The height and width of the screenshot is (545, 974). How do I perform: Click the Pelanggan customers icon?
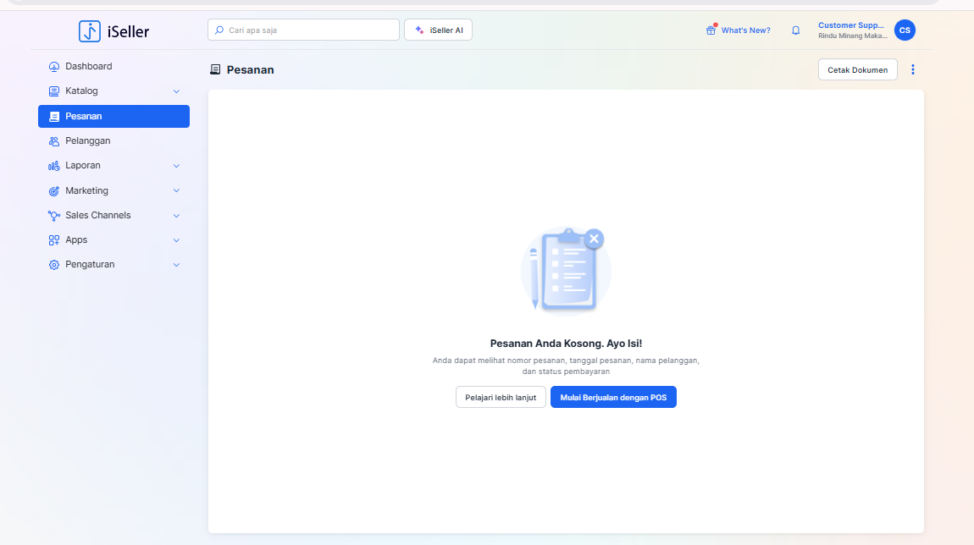tap(54, 141)
